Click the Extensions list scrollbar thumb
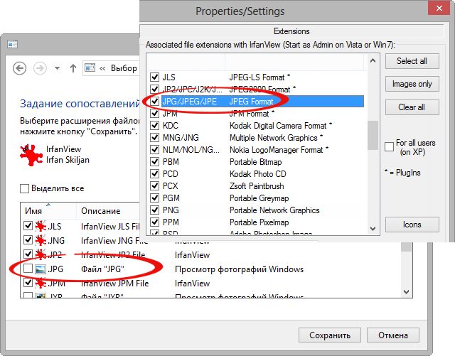The width and height of the screenshot is (455, 356). pyautogui.click(x=373, y=136)
